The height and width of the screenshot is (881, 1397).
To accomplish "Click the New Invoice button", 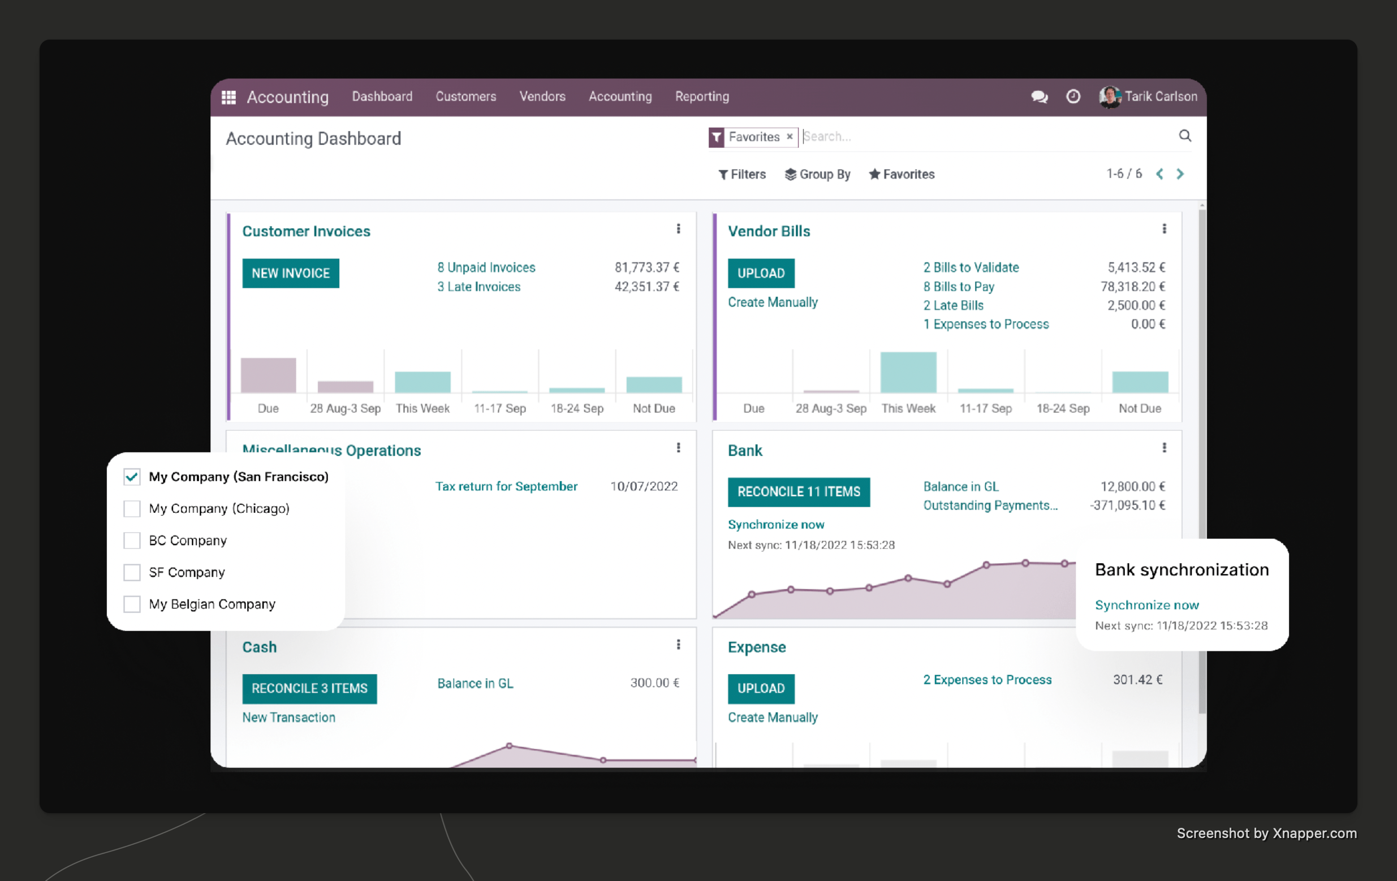I will [291, 273].
